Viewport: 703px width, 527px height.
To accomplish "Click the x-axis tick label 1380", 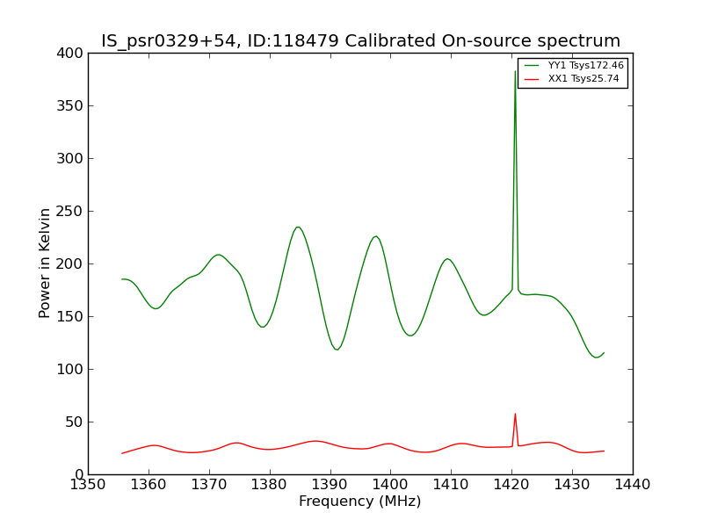I will (270, 485).
